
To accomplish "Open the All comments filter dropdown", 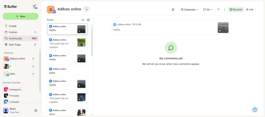I will [x=208, y=10].
